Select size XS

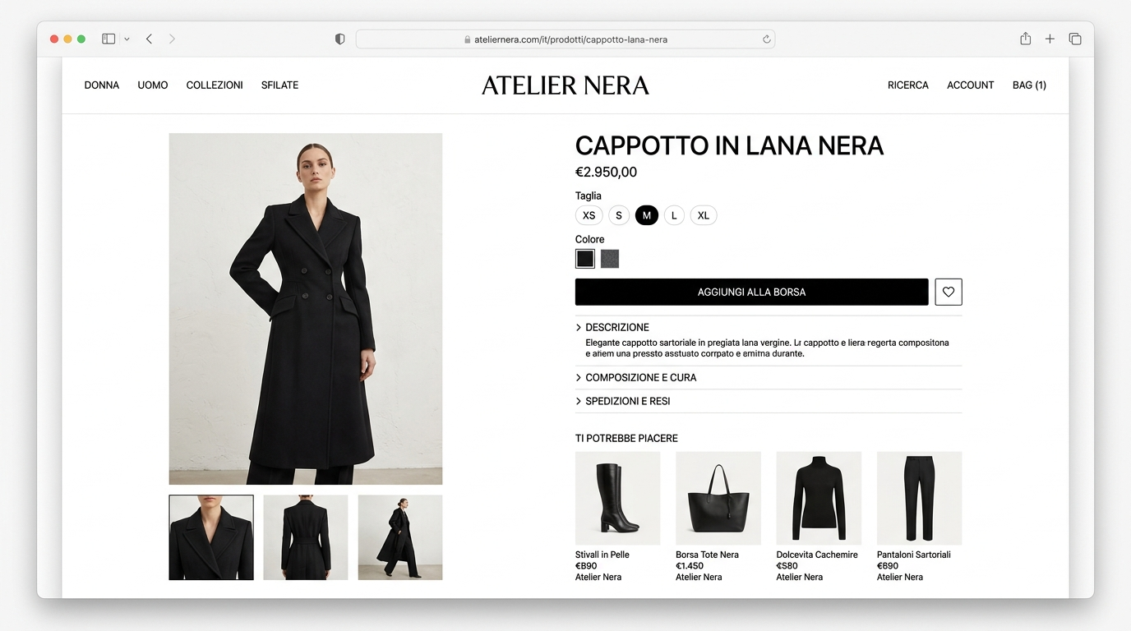coord(589,215)
